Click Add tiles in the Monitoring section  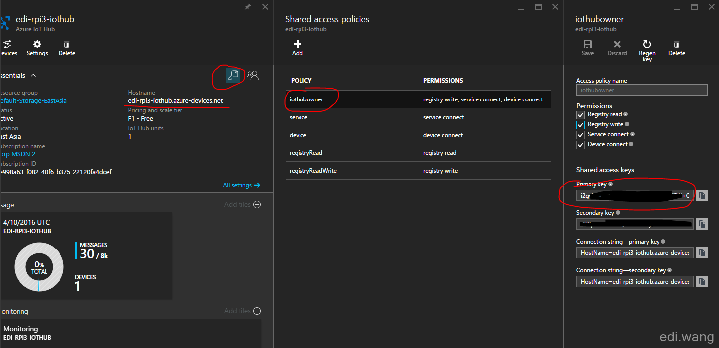coord(242,311)
